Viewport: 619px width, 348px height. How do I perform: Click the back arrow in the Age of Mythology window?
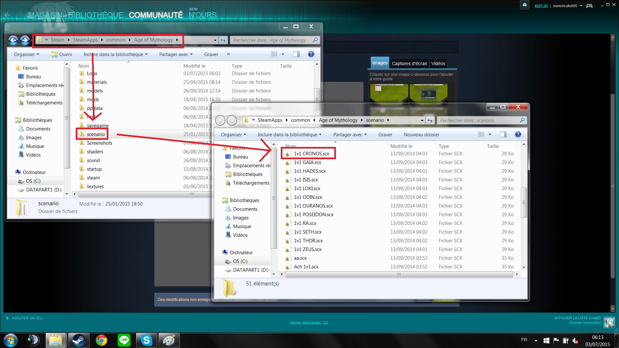click(x=14, y=40)
